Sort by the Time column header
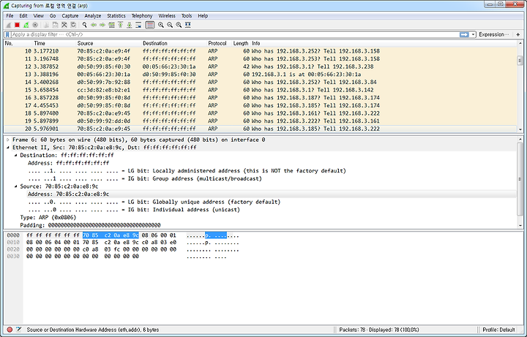 point(54,43)
